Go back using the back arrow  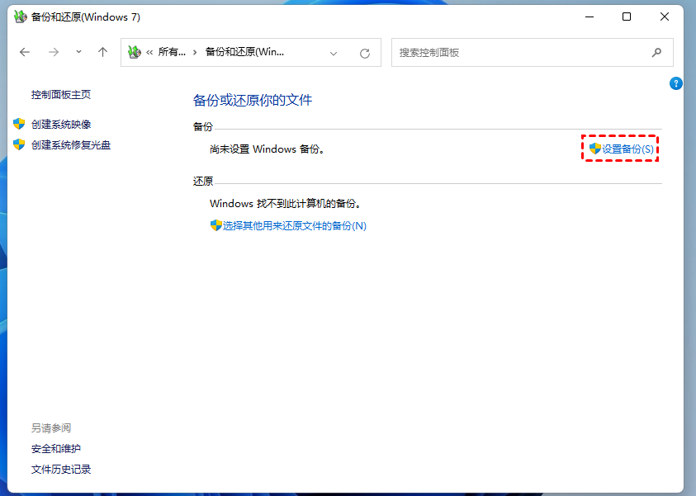[25, 52]
